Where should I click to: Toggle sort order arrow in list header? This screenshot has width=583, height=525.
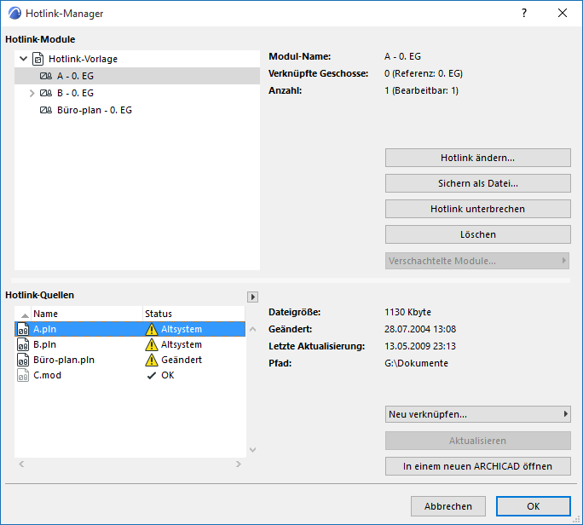click(25, 315)
